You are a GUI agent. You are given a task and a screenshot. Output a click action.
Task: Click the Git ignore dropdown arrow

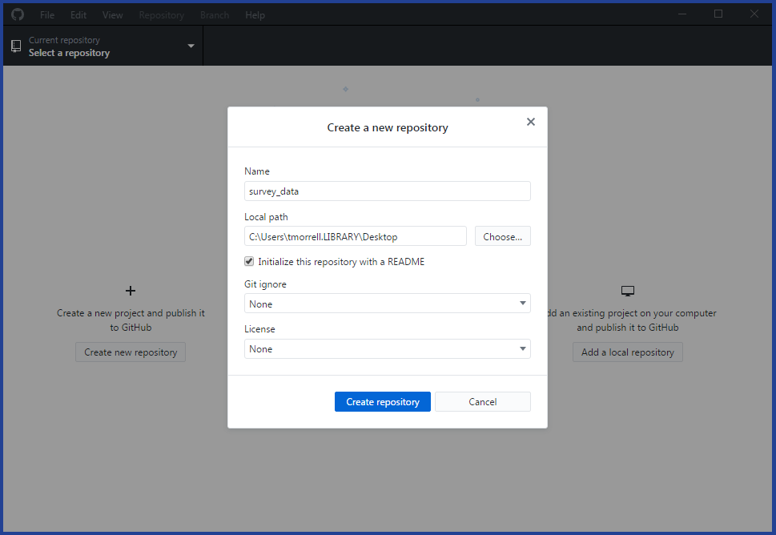click(x=523, y=304)
